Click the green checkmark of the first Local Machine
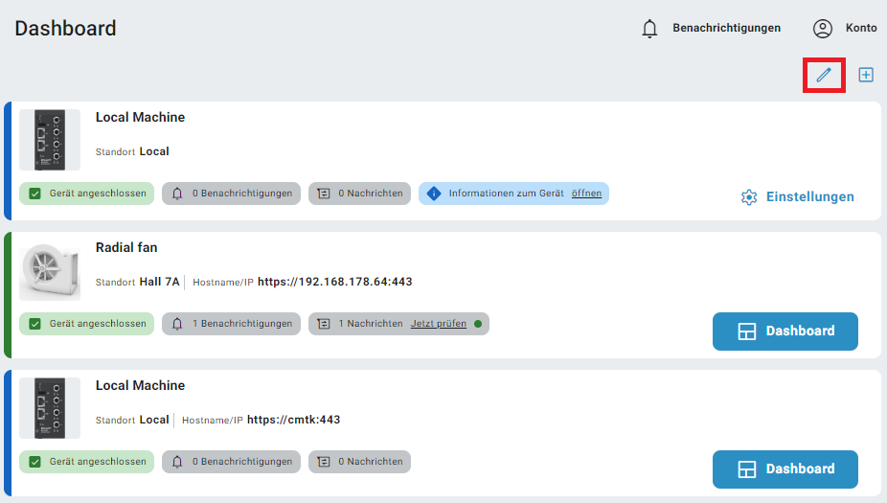887x503 pixels. point(35,194)
